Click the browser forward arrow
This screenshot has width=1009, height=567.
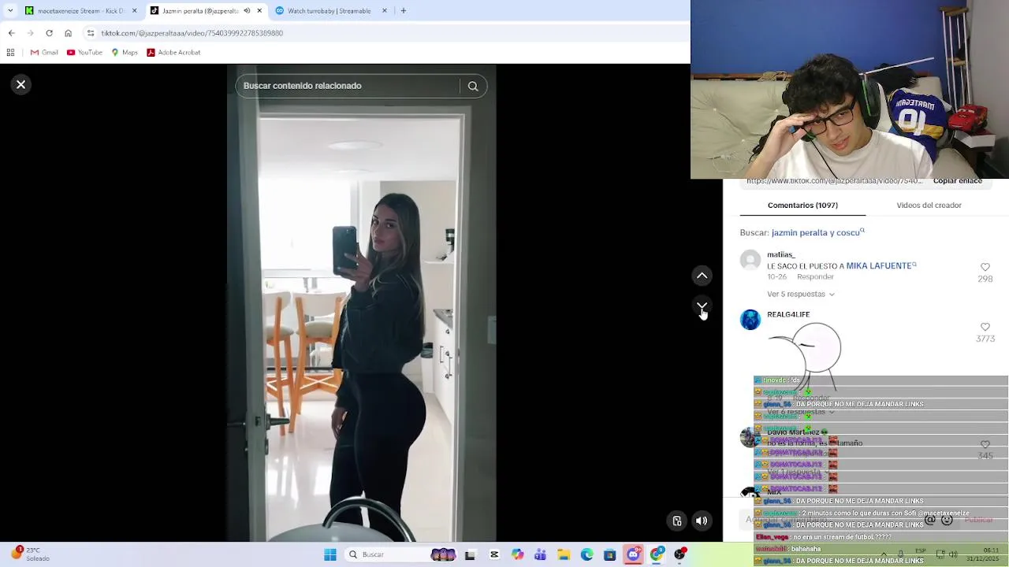[30, 33]
